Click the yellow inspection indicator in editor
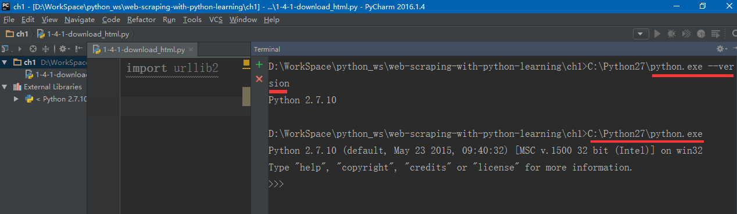The image size is (737, 214). 246,63
